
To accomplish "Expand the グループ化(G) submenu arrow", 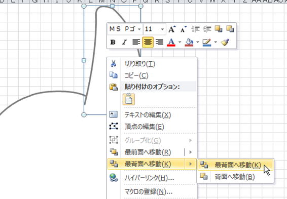I will pos(190,140).
